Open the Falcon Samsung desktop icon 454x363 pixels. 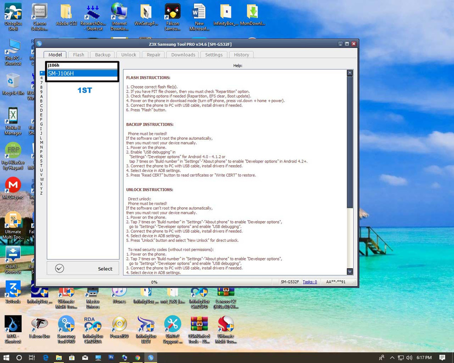click(173, 17)
